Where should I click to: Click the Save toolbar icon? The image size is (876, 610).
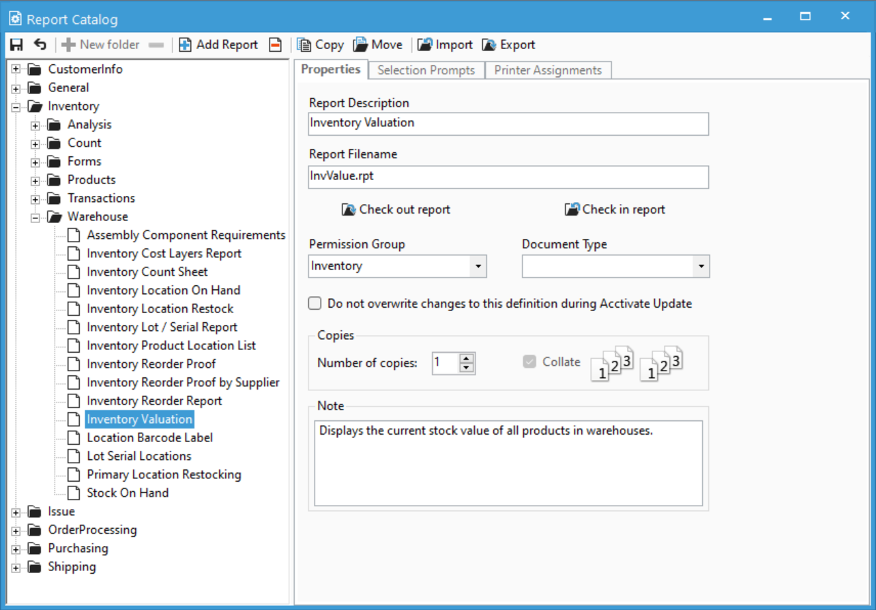[17, 44]
